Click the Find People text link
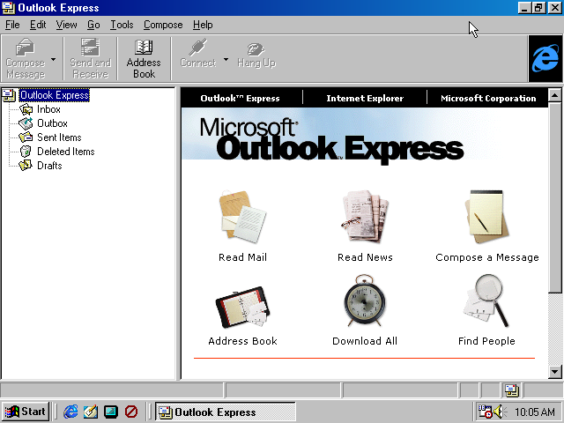 pos(486,341)
